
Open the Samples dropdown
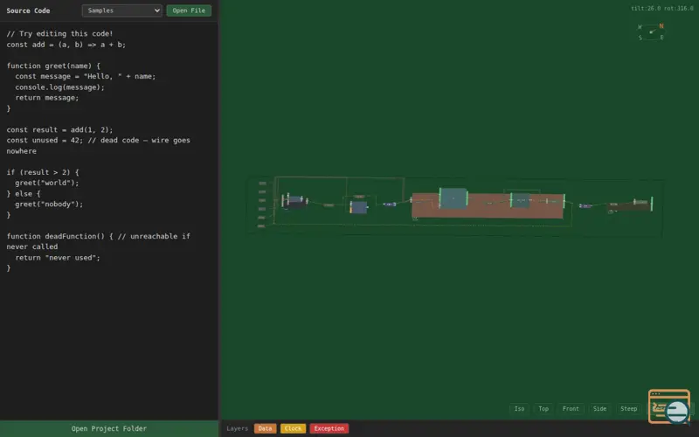[x=121, y=10]
